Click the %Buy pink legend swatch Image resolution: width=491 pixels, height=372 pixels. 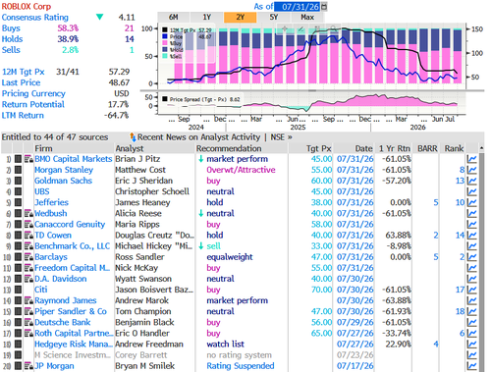(165, 43)
